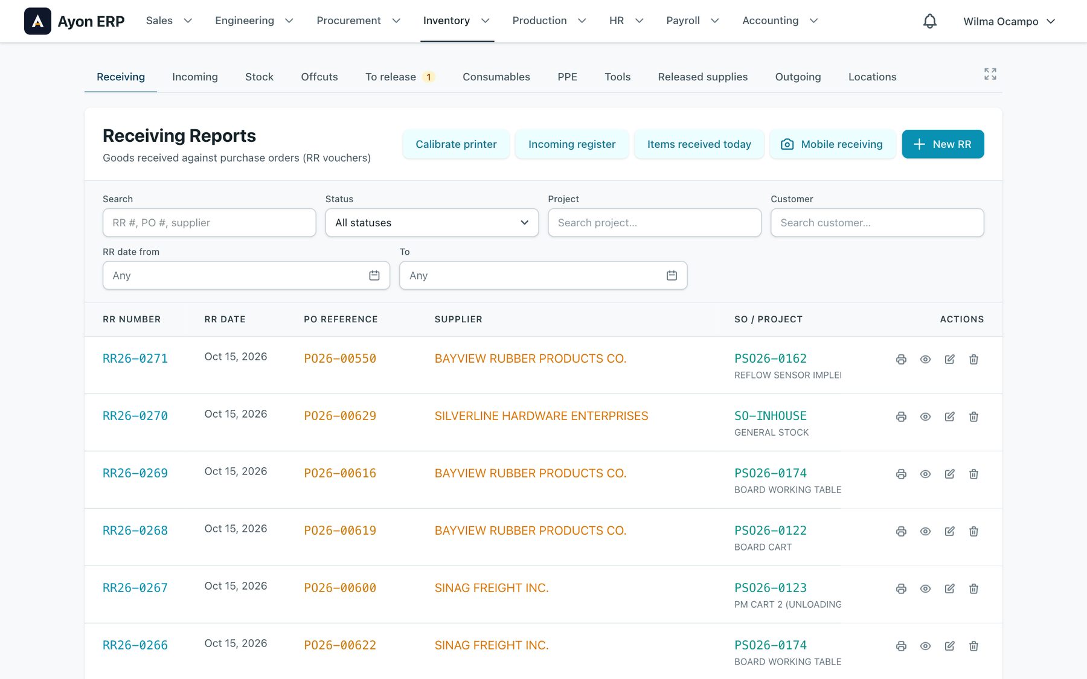Image resolution: width=1087 pixels, height=679 pixels.
Task: Focus the RR #, PO #, supplier search field
Action: [x=209, y=223]
